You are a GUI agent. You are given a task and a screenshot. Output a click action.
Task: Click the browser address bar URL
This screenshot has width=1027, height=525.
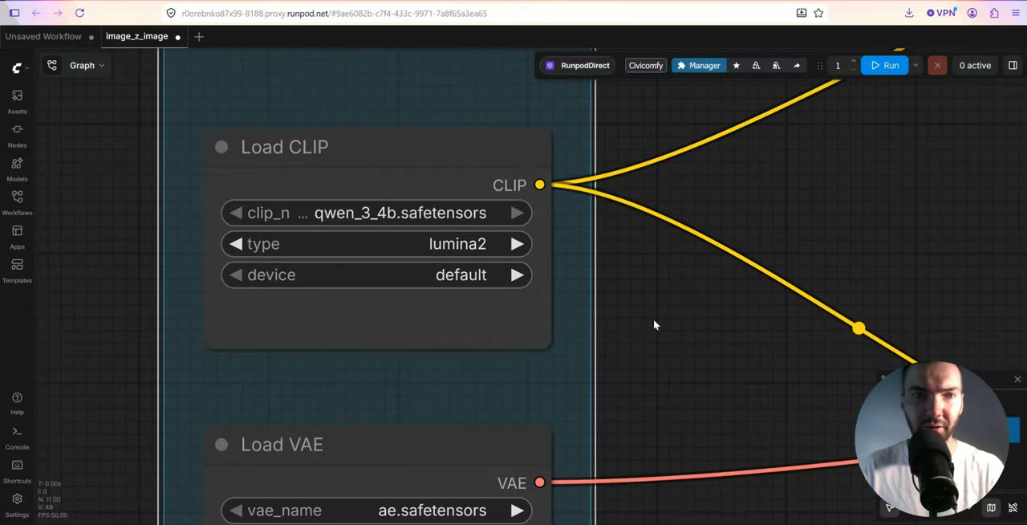pyautogui.click(x=334, y=14)
